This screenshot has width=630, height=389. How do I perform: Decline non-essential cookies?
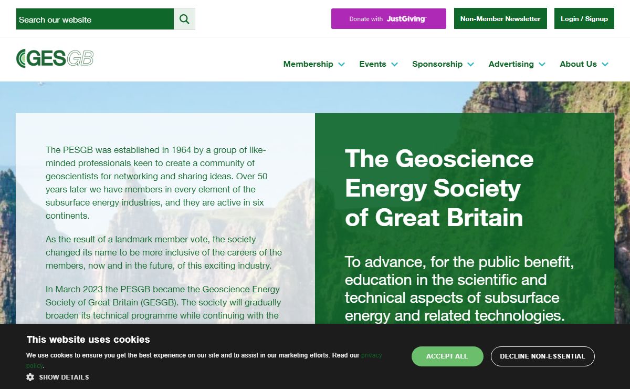(x=542, y=356)
